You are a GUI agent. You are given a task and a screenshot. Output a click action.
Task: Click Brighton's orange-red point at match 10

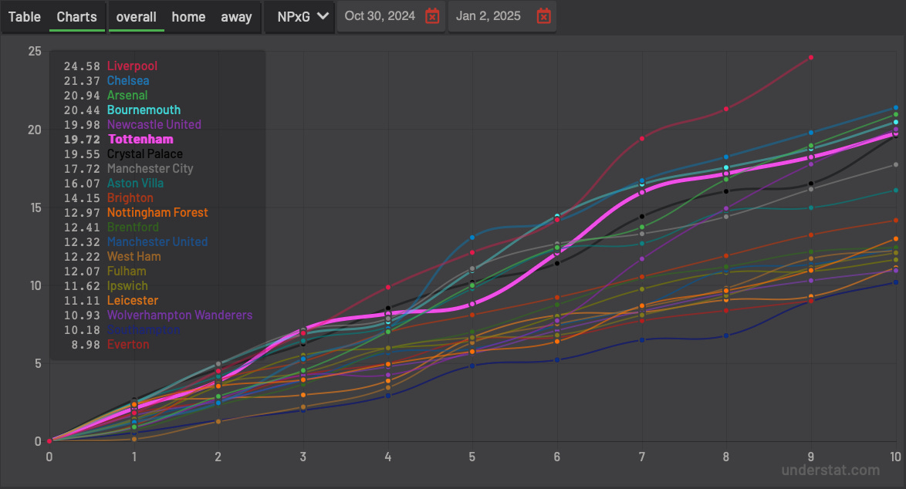(x=896, y=221)
